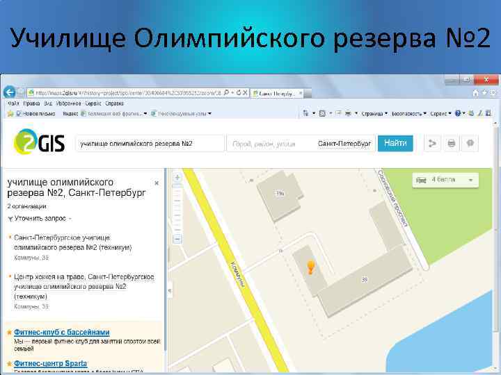Click the print icon in 2GIS header
The width and height of the screenshot is (501, 375).
point(451,144)
